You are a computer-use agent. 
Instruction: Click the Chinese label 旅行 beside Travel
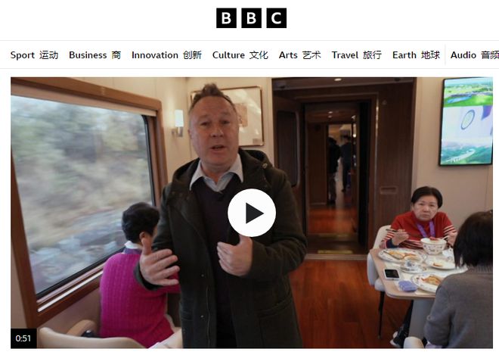point(372,55)
